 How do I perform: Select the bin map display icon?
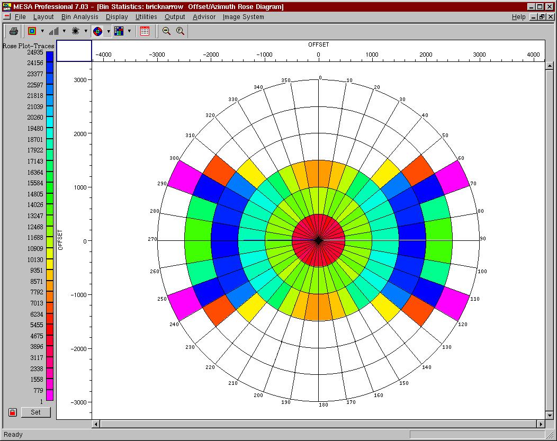tap(31, 31)
